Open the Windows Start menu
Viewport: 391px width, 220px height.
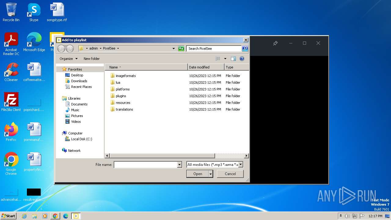pos(8,216)
